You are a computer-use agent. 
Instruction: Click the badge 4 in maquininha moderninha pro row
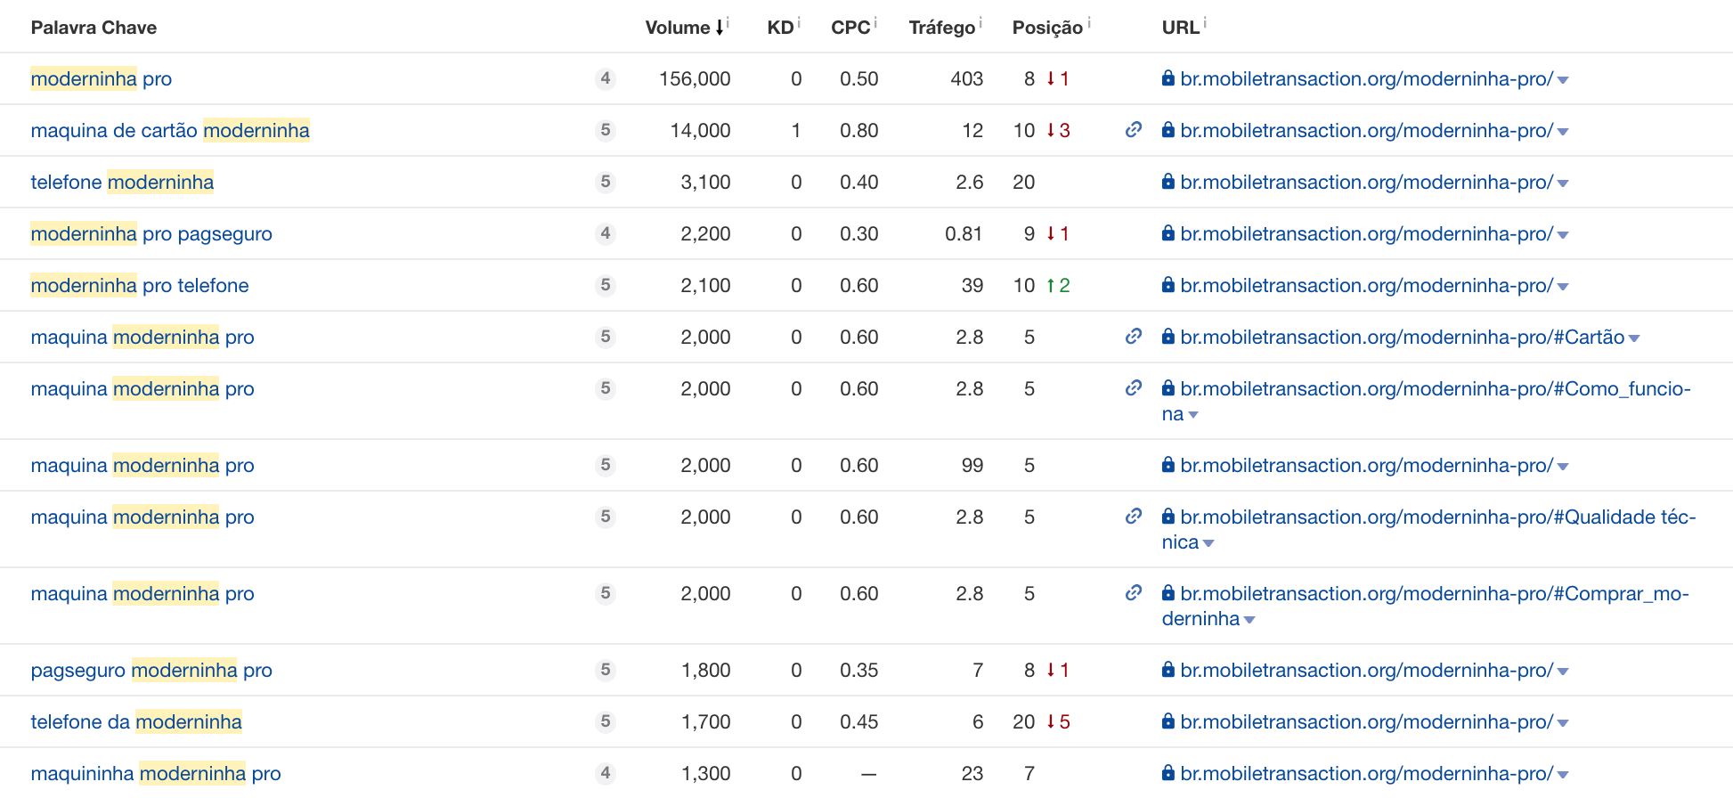pyautogui.click(x=606, y=773)
